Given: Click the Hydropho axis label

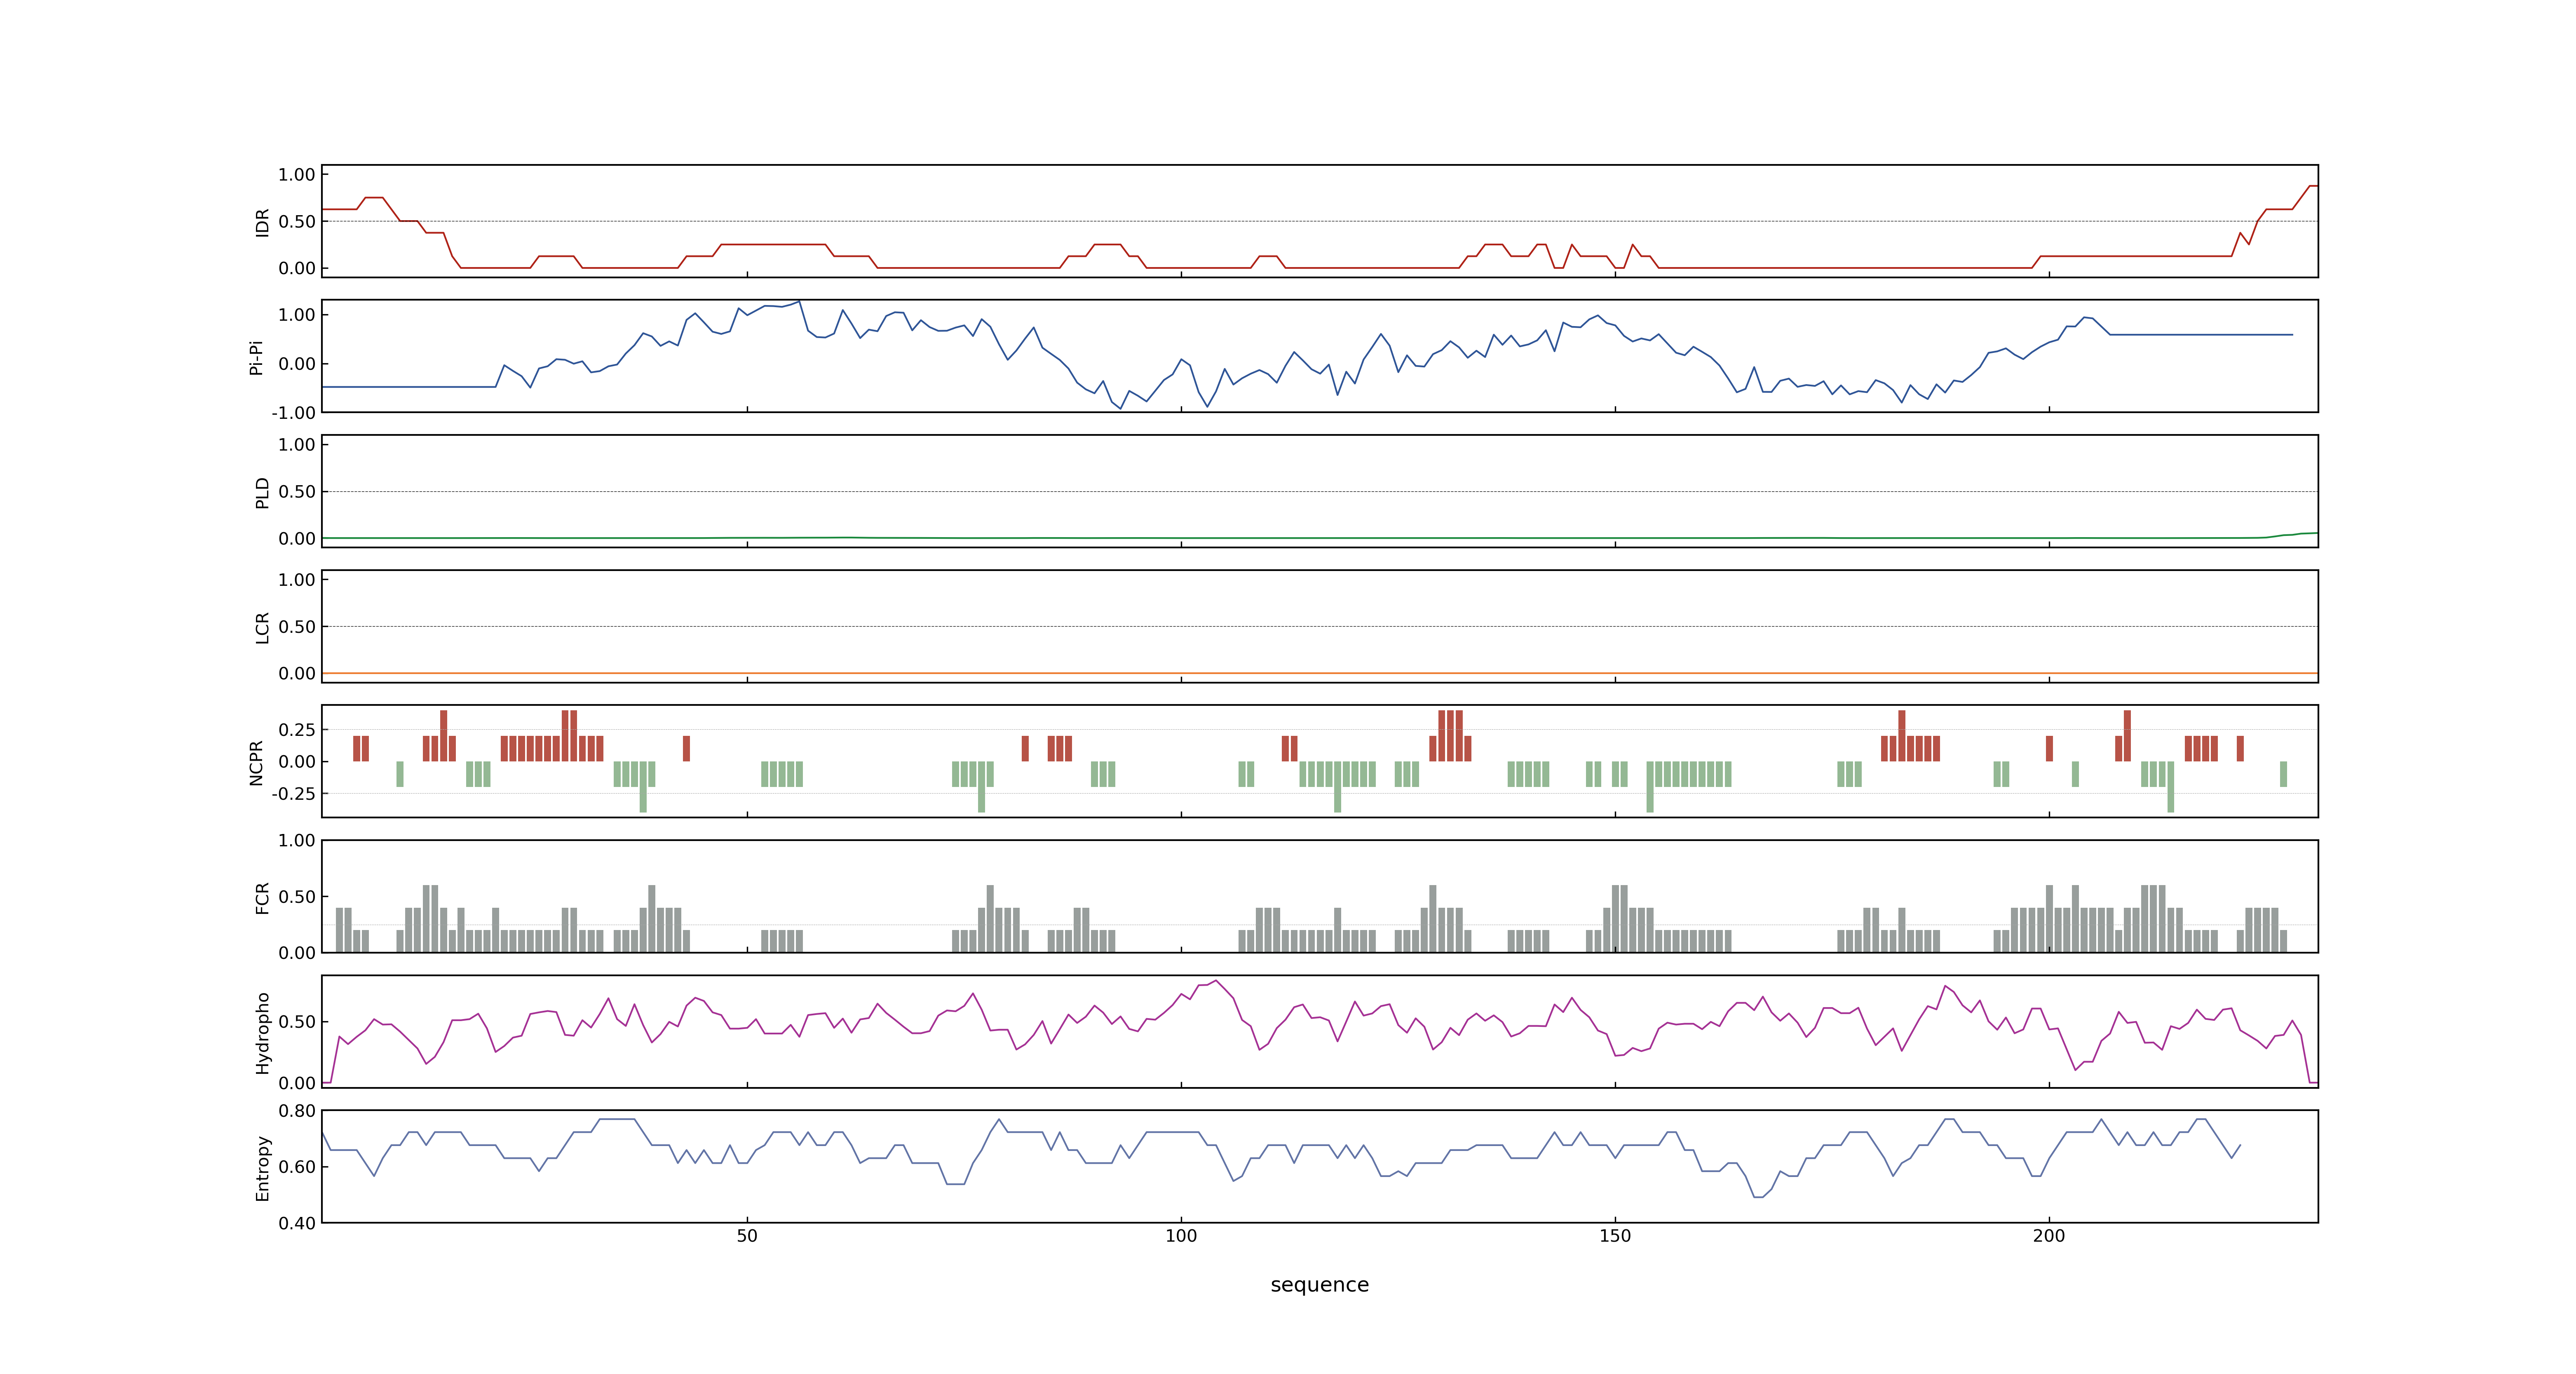Looking at the screenshot, I should pos(262,1033).
